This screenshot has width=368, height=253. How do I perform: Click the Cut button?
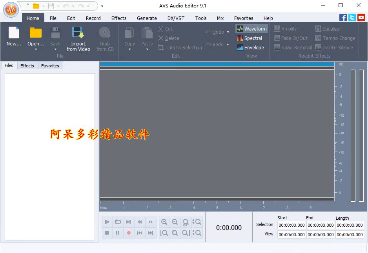coord(166,29)
